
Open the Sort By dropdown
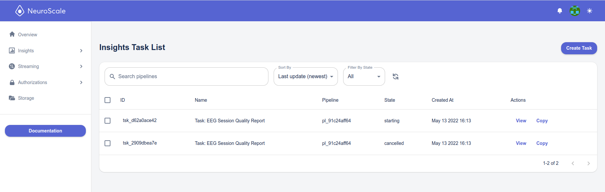(306, 77)
